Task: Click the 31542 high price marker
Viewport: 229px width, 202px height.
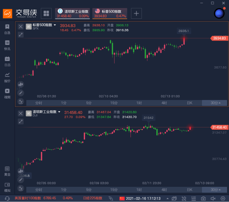Action: point(148,118)
